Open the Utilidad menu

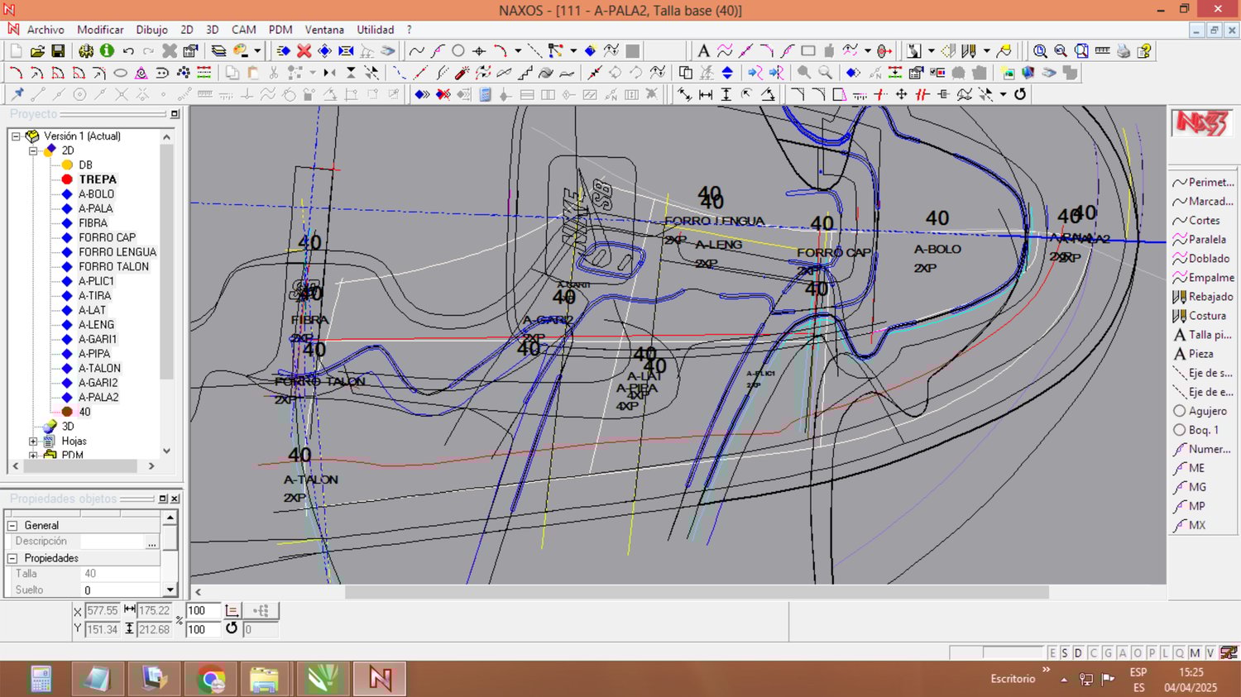pyautogui.click(x=376, y=30)
